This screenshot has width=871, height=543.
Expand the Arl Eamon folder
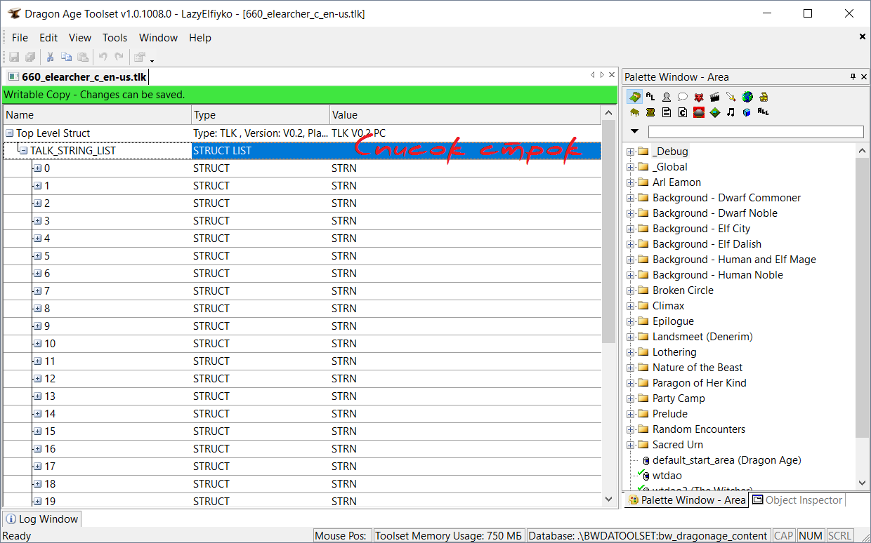click(631, 182)
